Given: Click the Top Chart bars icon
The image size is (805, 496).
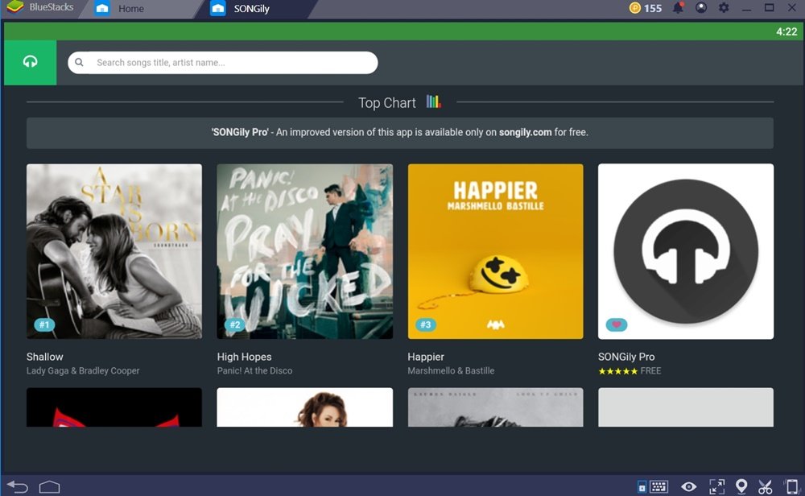Looking at the screenshot, I should [433, 101].
